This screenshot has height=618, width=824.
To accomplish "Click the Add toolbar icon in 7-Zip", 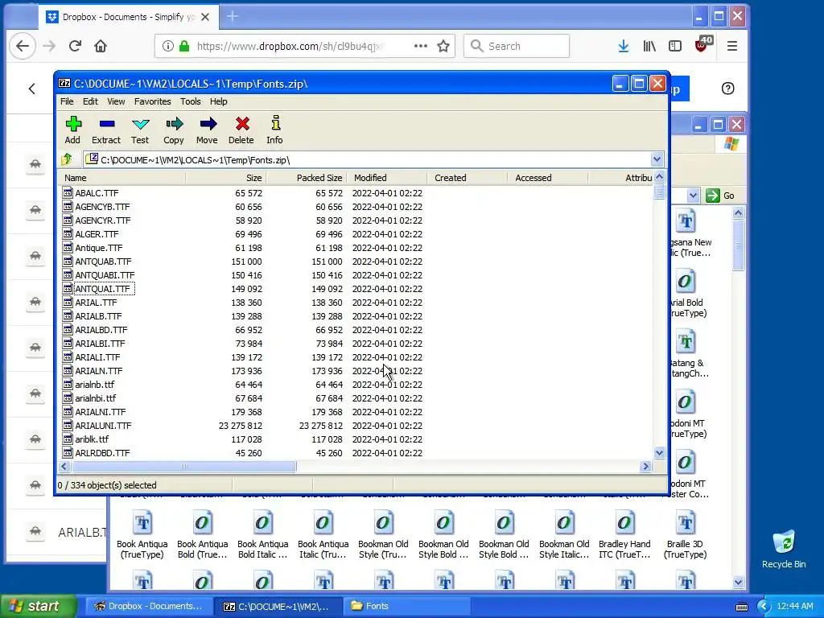I will 73,130.
